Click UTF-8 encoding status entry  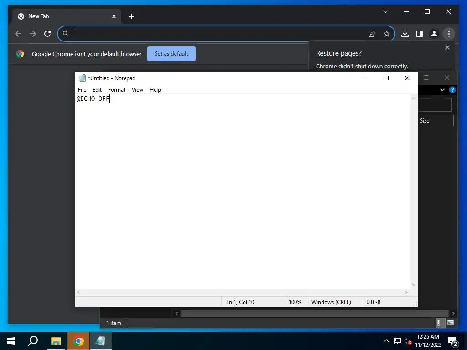[373, 302]
